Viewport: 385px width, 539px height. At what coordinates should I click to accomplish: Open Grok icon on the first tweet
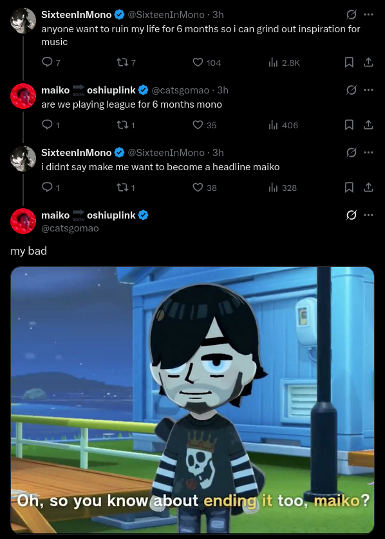click(x=351, y=14)
